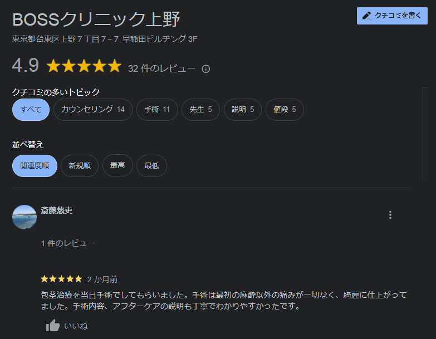Open three-dot menu for 斎藤悠吏's review
Image resolution: width=436 pixels, height=339 pixels.
[390, 215]
